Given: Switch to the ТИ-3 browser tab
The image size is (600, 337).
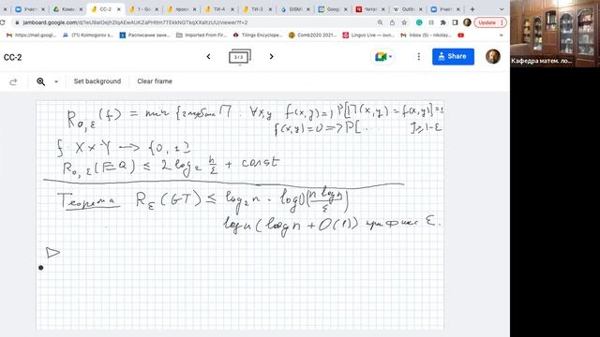Looking at the screenshot, I should pyautogui.click(x=257, y=9).
